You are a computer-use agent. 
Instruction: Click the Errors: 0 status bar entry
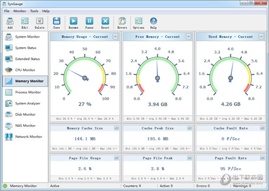pos(203,186)
